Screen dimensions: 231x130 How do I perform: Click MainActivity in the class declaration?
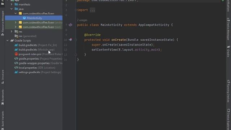coord(111,25)
